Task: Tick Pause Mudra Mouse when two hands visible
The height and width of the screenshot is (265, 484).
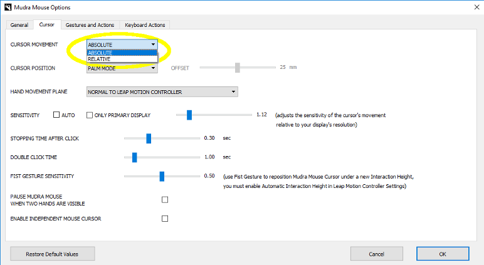Action: [x=165, y=200]
